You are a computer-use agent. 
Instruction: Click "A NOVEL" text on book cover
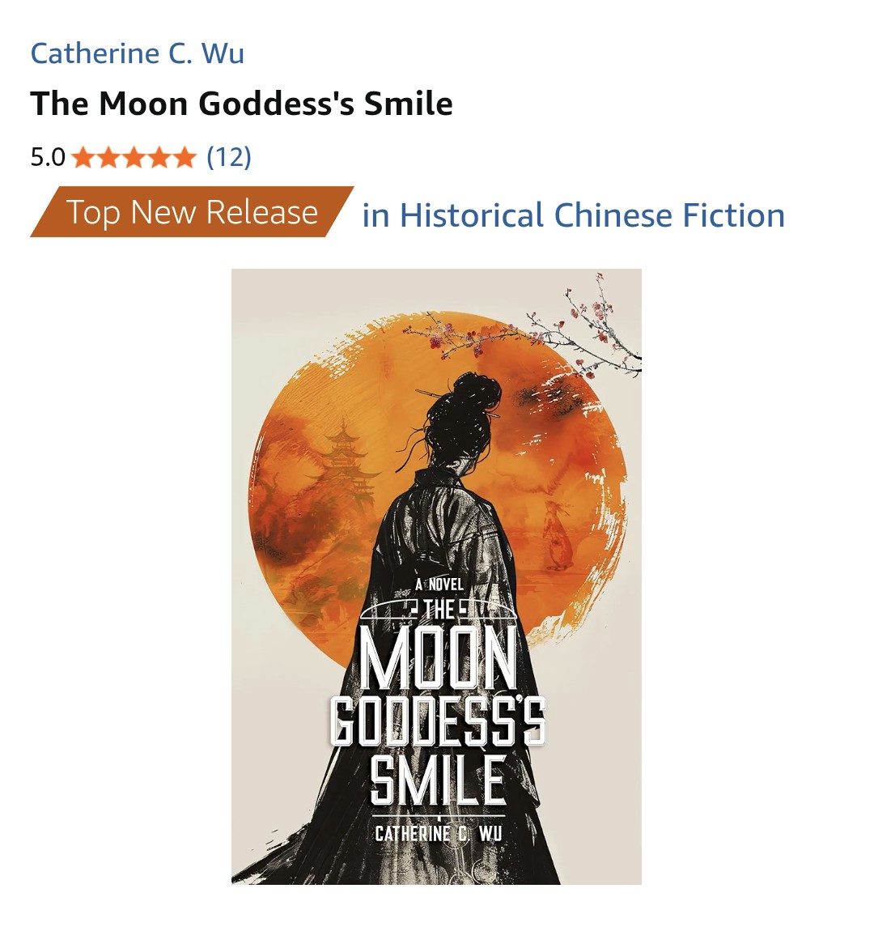point(439,585)
